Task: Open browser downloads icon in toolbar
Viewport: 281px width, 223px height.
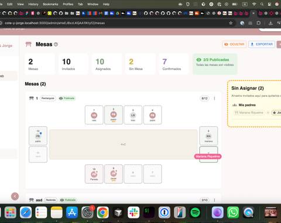Action: click(270, 23)
